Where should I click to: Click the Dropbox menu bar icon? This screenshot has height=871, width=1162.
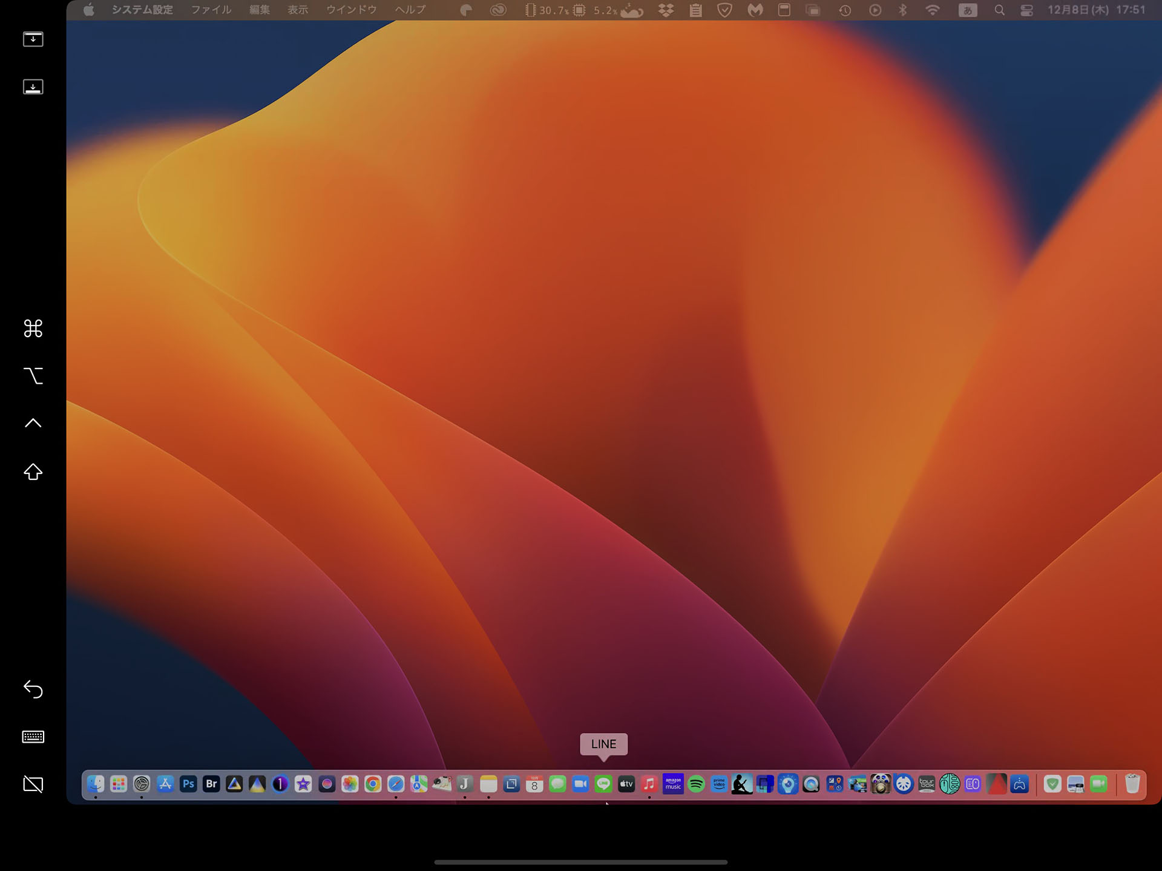[x=666, y=10]
